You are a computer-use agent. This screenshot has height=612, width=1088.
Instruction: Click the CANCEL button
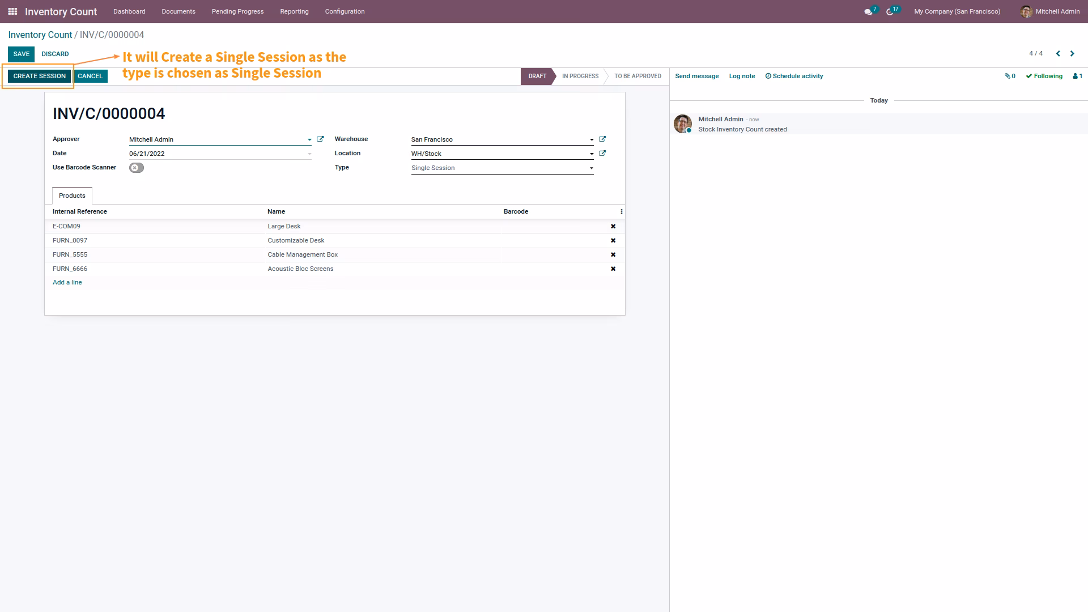pyautogui.click(x=90, y=76)
